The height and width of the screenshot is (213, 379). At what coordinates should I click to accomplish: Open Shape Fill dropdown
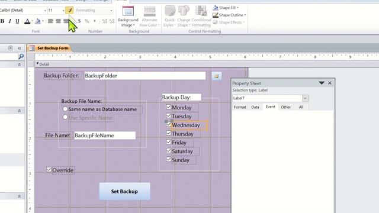pos(226,8)
